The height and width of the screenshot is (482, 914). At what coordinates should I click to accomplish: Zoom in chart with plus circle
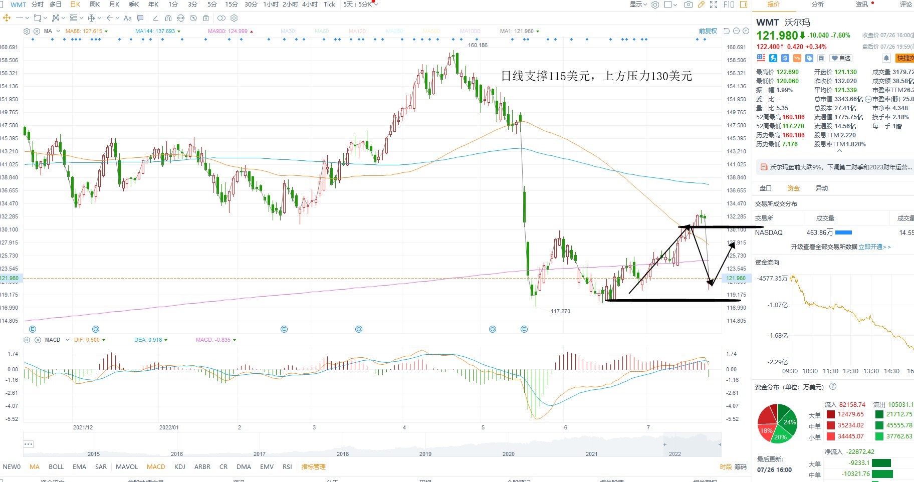coord(746,31)
